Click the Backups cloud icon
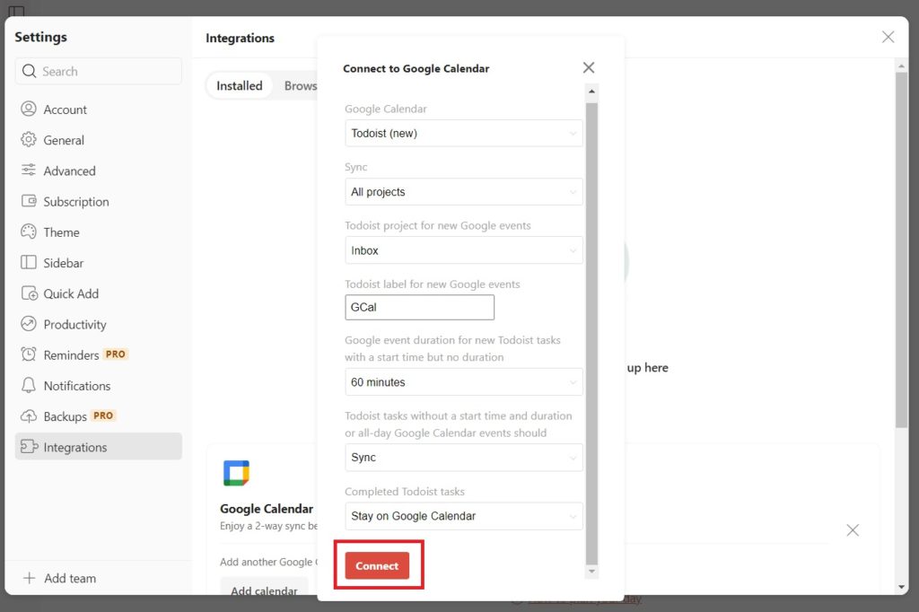 (28, 416)
